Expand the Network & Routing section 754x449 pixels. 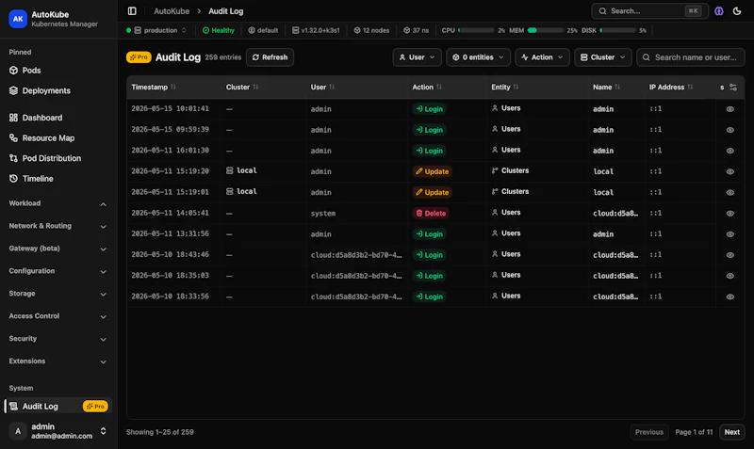(57, 226)
